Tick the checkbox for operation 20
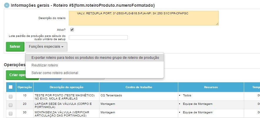 tap(11, 105)
